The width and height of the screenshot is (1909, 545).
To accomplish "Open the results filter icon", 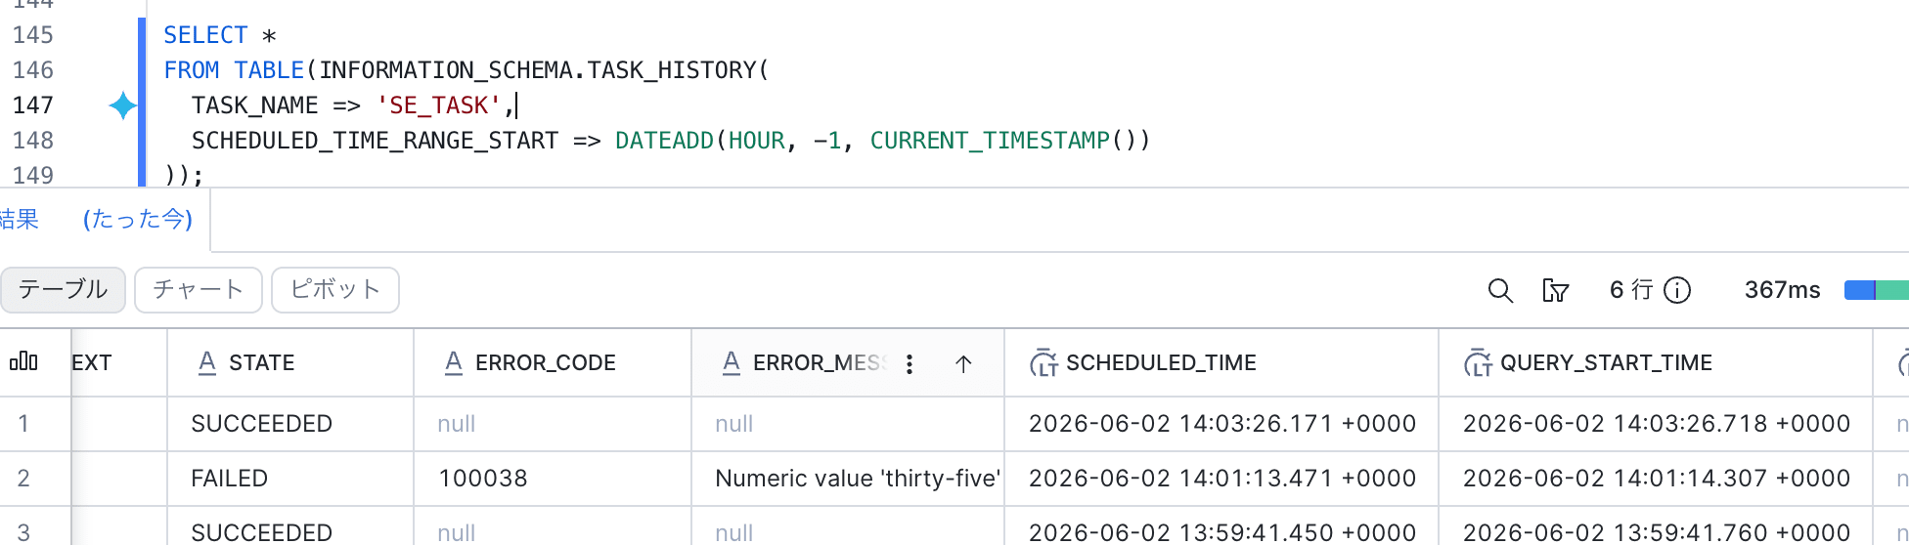I will [x=1555, y=290].
